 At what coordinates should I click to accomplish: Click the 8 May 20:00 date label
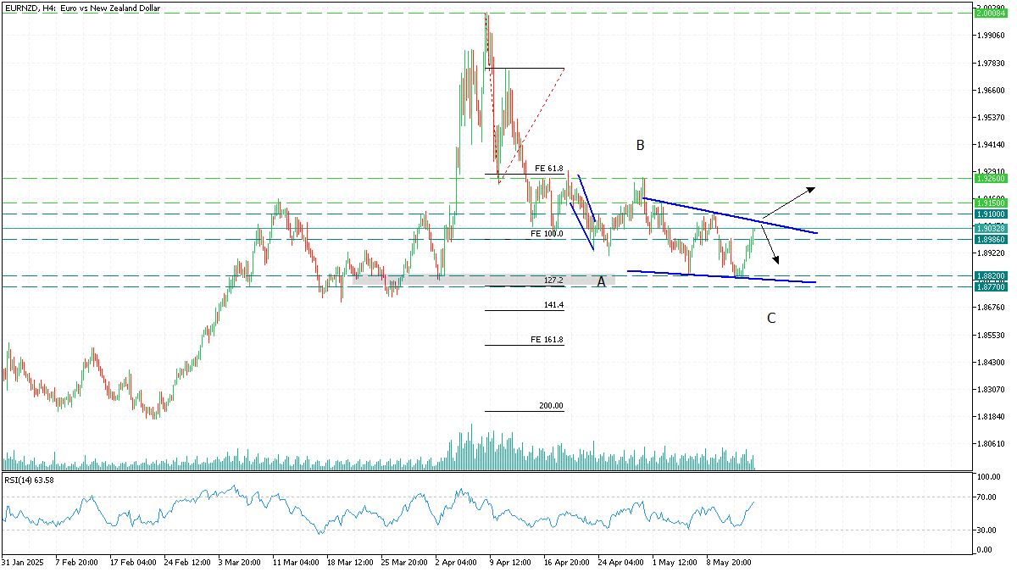coord(730,563)
